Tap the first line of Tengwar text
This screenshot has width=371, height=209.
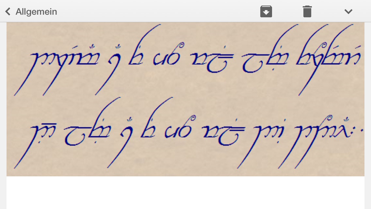(187, 60)
